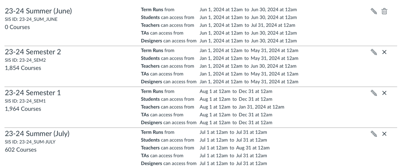Click SIS ID 23-24_SUM_JUNE text
Viewport: 402px width, 168px height.
point(31,19)
